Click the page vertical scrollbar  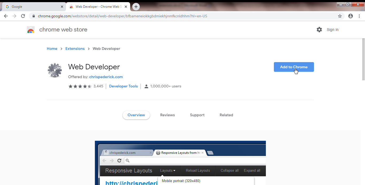click(x=363, y=59)
